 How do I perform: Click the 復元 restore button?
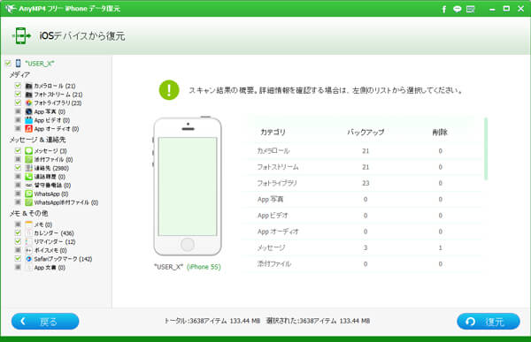tap(489, 322)
